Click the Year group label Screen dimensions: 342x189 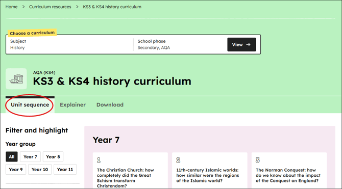(20, 144)
